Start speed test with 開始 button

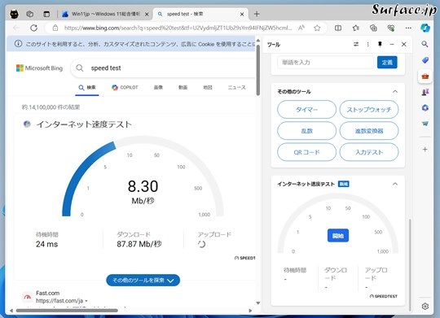point(338,236)
